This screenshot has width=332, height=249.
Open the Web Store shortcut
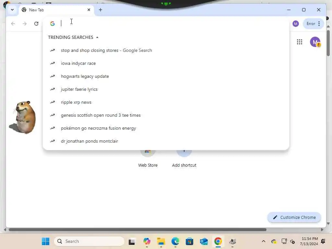(x=148, y=159)
